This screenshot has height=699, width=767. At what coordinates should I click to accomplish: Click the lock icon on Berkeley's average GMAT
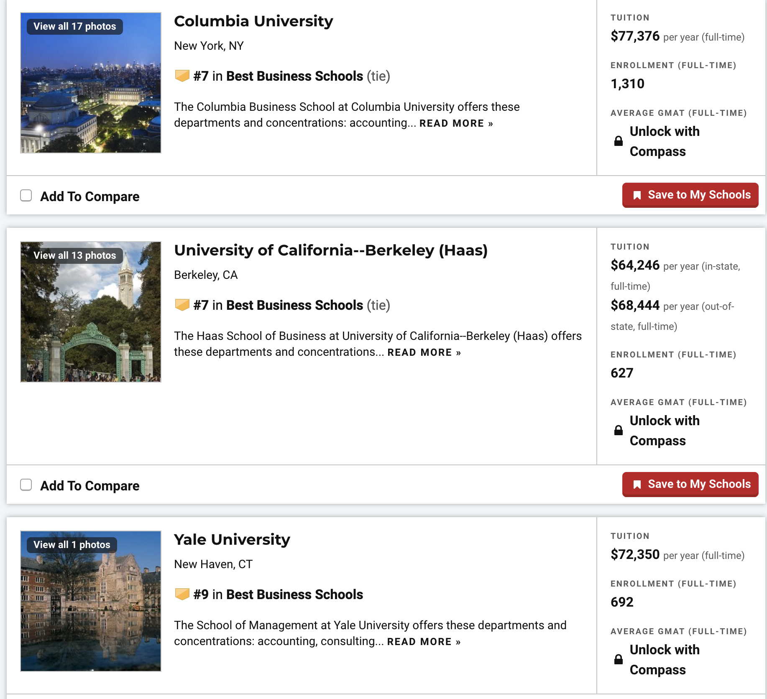point(618,431)
